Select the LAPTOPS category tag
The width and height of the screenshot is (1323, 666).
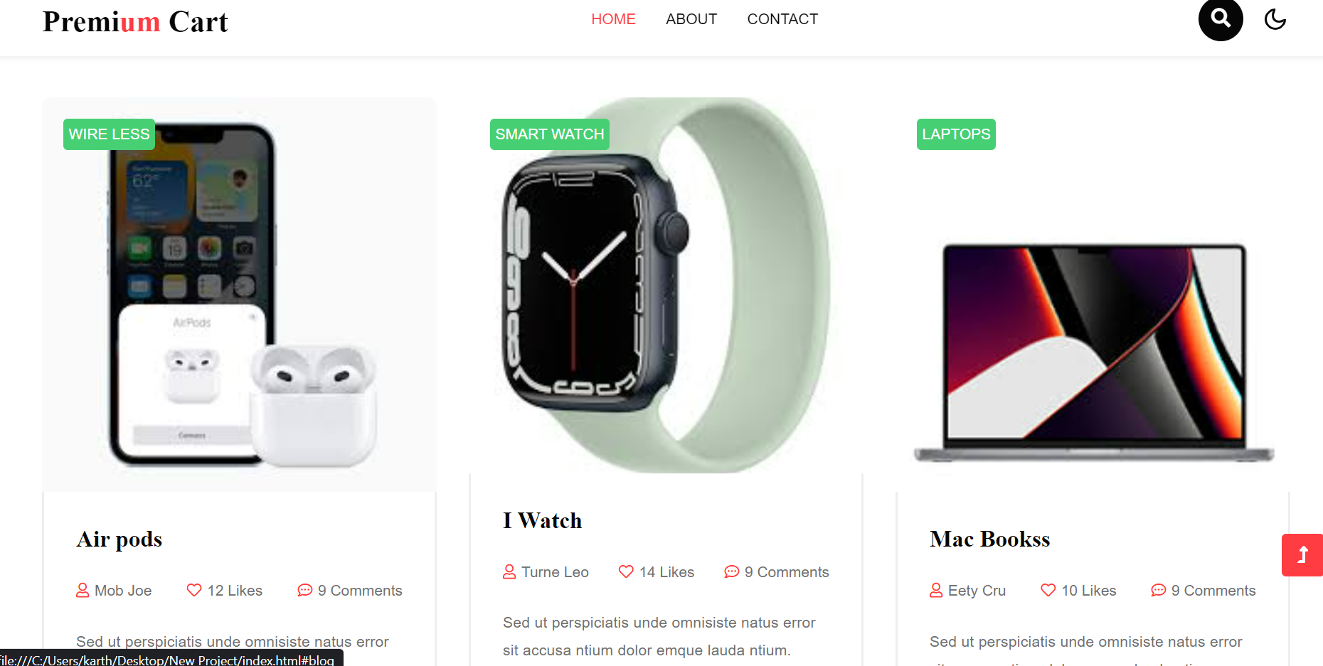[x=956, y=134]
